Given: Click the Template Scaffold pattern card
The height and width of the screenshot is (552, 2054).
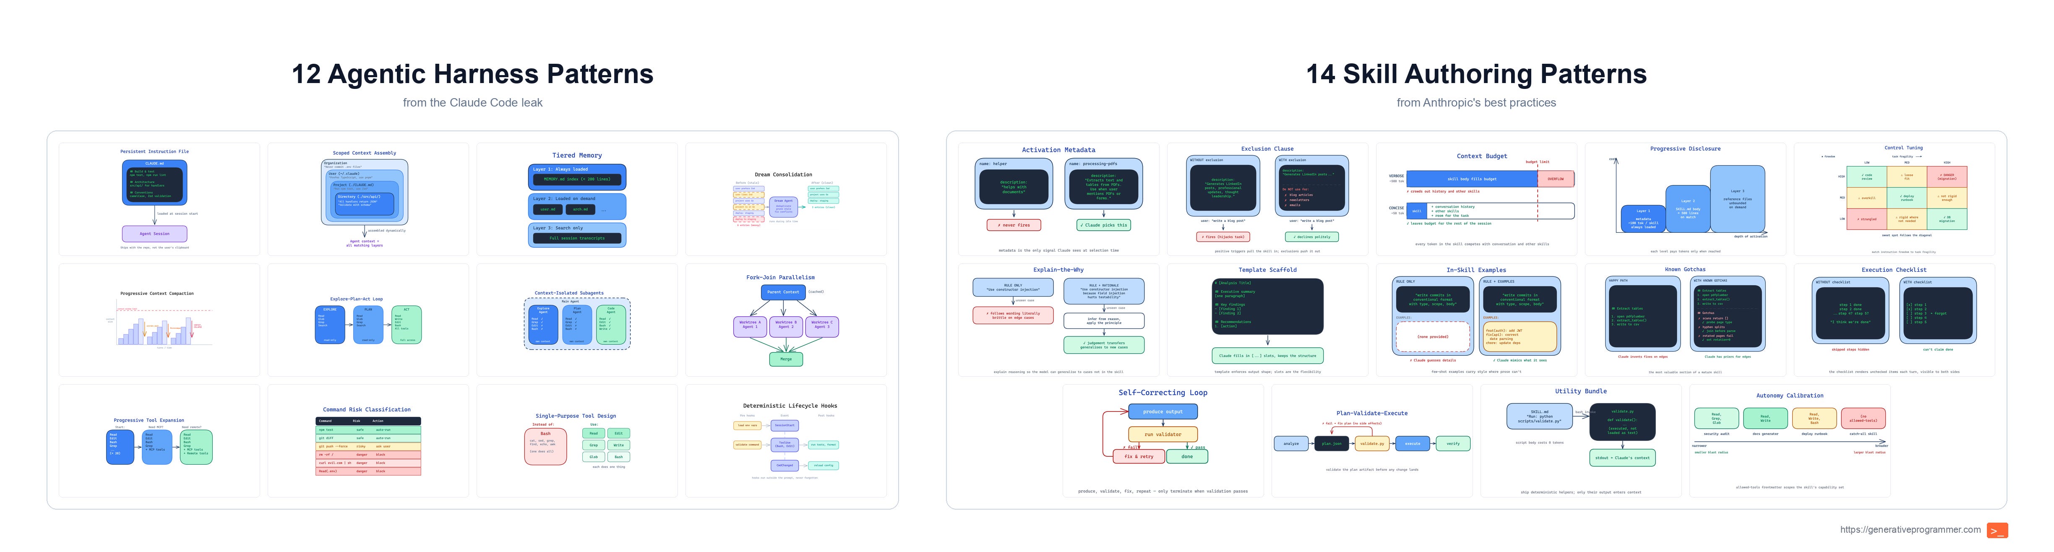Looking at the screenshot, I should (1267, 320).
